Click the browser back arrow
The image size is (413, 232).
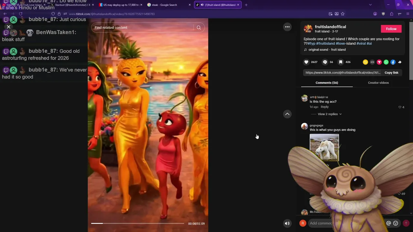tap(5, 14)
